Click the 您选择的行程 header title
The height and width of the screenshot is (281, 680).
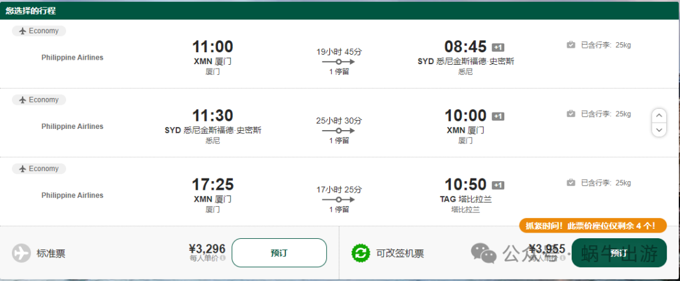click(x=30, y=11)
